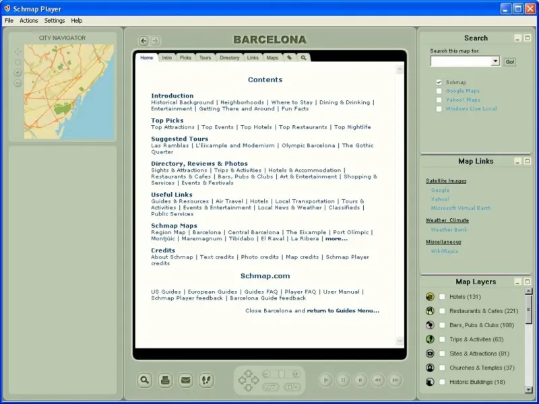
Task: Click the footprints tour icon
Action: [x=206, y=380]
